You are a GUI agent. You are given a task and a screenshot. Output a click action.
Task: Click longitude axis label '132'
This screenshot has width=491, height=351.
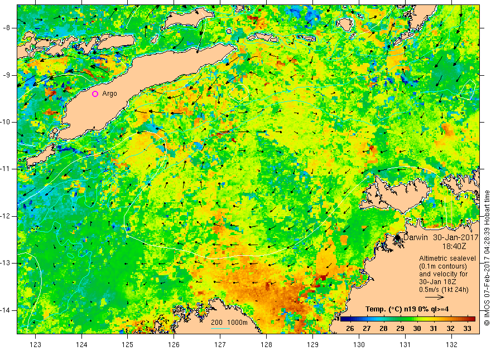(x=451, y=344)
